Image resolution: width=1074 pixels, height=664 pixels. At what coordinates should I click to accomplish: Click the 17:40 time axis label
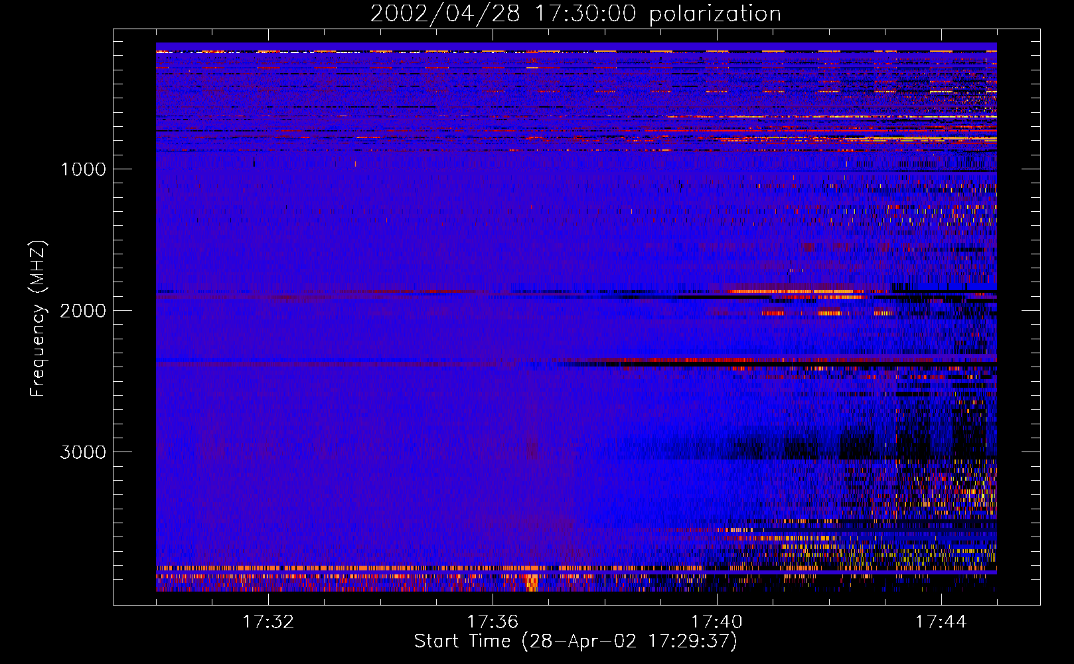tap(717, 622)
